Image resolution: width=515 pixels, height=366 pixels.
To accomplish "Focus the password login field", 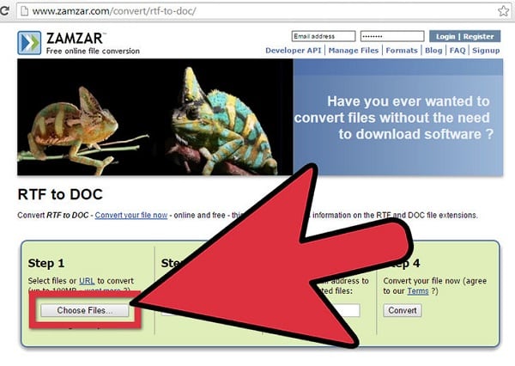I will pyautogui.click(x=392, y=36).
